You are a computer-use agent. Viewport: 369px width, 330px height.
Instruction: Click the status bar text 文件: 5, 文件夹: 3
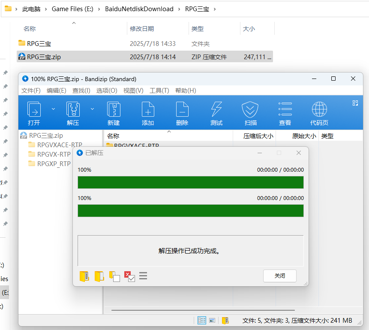pos(266,321)
